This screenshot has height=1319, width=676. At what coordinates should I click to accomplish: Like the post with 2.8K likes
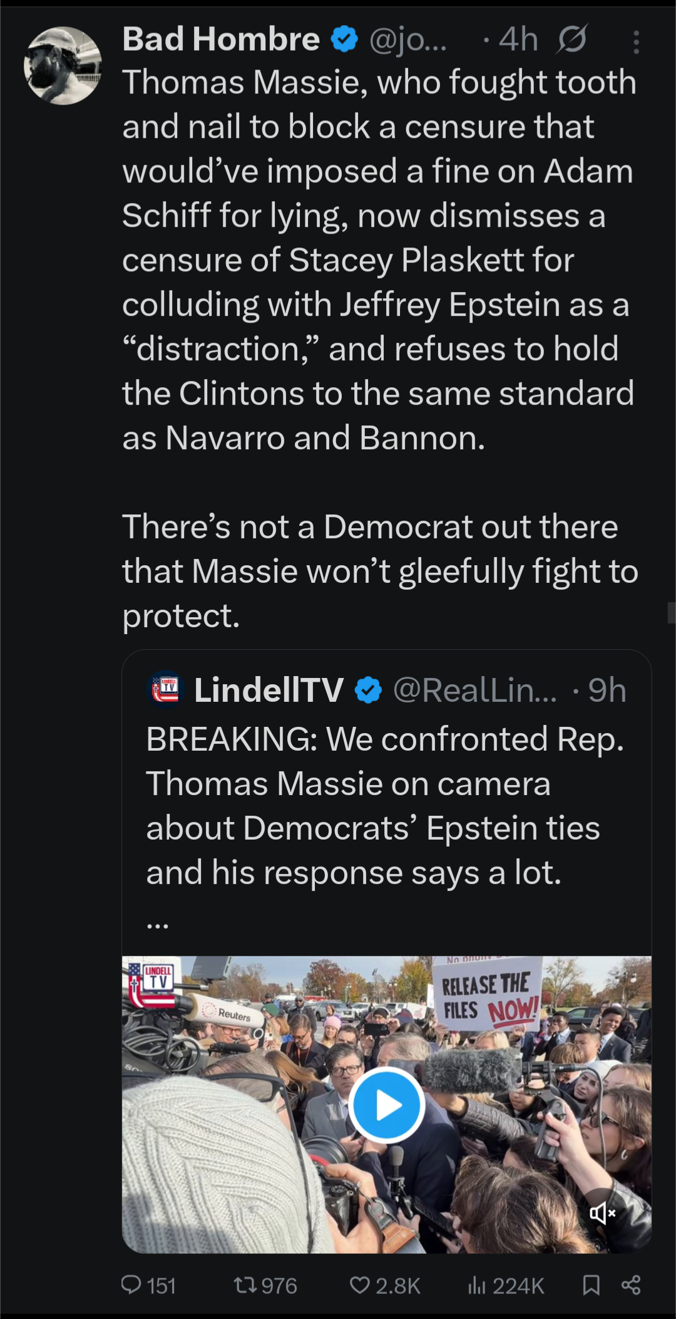tap(384, 1285)
